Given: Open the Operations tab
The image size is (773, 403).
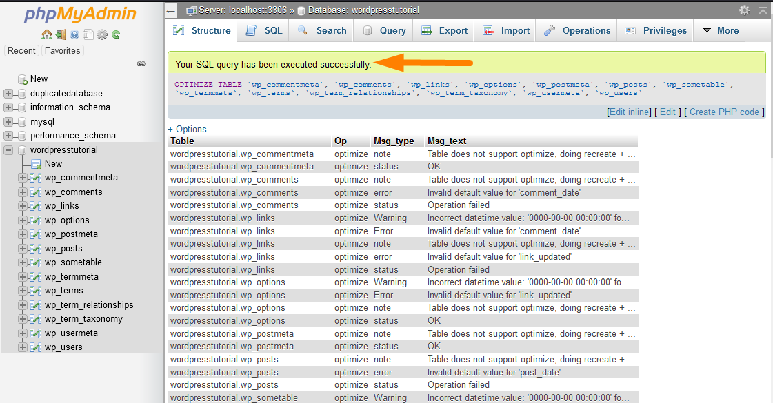Looking at the screenshot, I should click(576, 30).
